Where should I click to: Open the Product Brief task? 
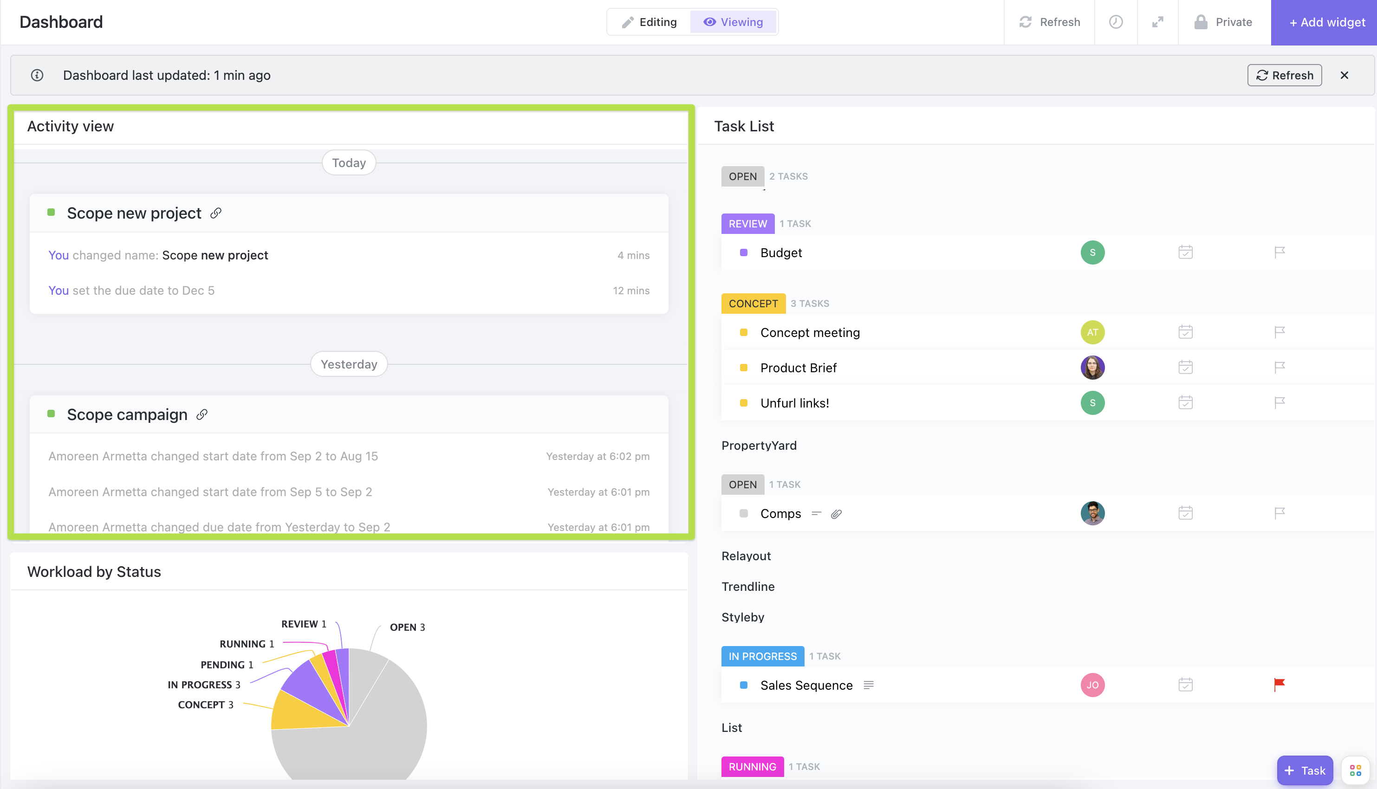[798, 368]
